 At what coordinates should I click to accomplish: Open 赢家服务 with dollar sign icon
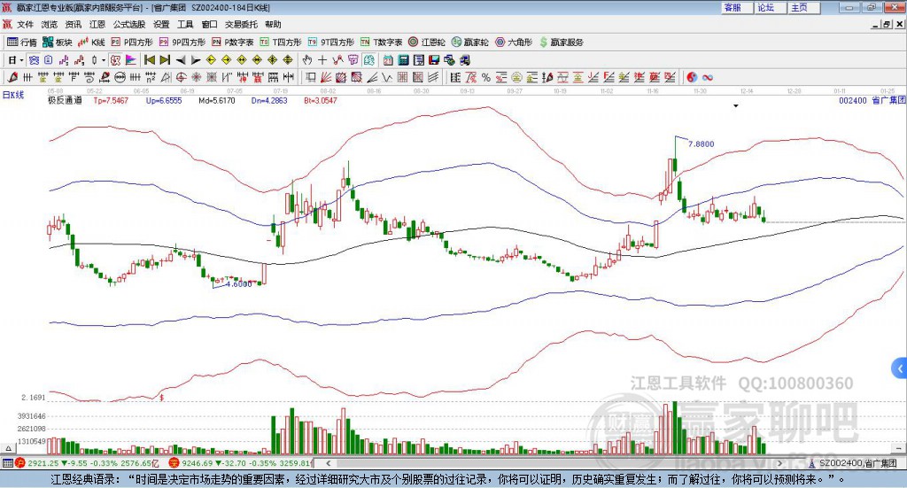coord(561,43)
